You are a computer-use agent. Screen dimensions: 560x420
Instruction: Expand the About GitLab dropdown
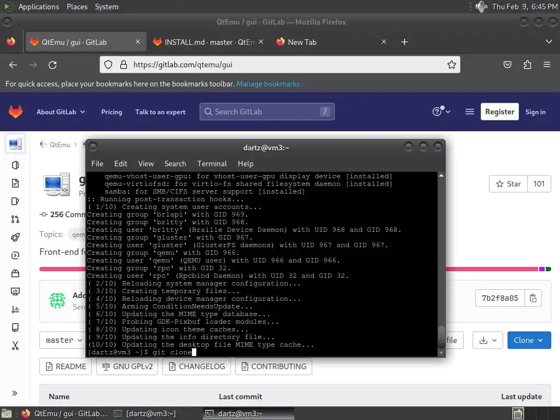[x=61, y=112]
